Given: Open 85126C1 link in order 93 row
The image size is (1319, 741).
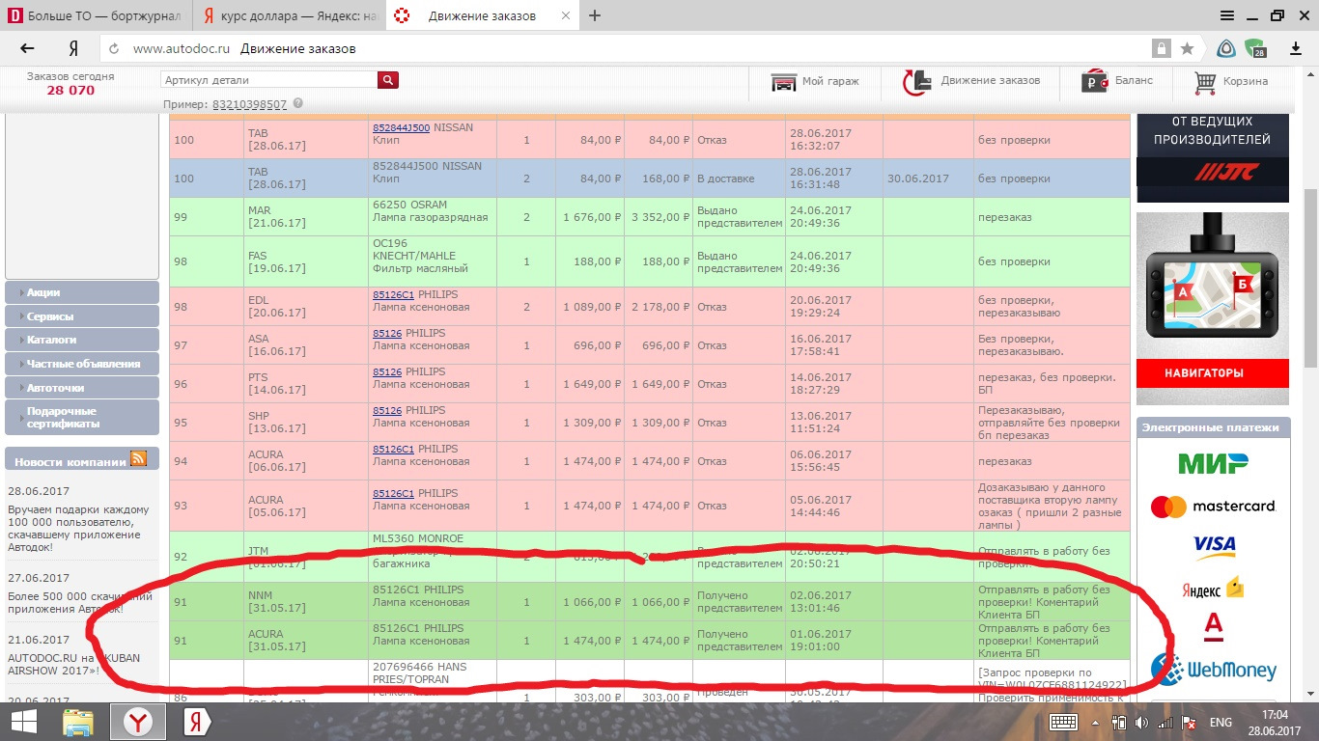Looking at the screenshot, I should coord(393,493).
